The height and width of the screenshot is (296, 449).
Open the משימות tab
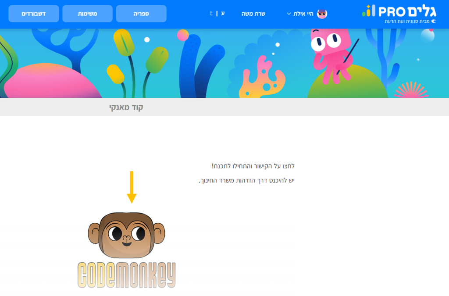click(x=87, y=14)
